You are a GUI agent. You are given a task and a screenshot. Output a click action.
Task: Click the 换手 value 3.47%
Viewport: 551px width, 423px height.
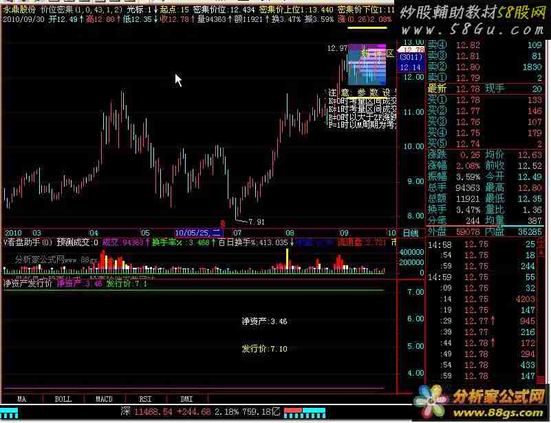(x=468, y=209)
